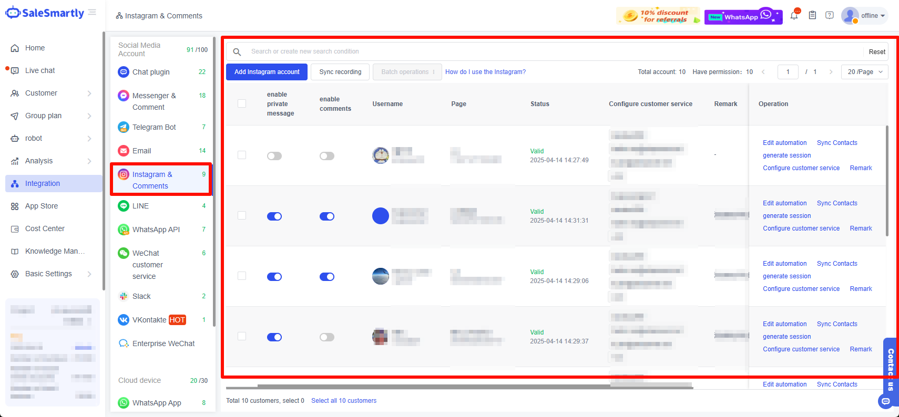Open the floating chat bubble button

pos(886,401)
